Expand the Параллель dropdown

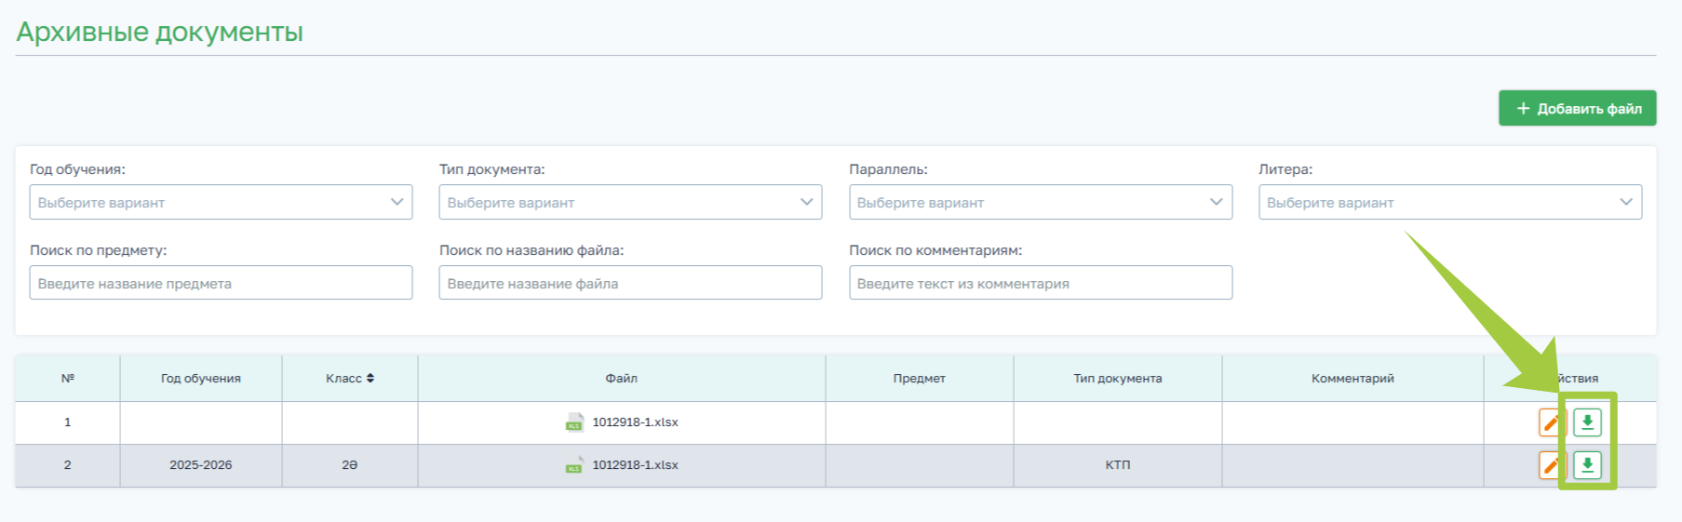(1041, 202)
